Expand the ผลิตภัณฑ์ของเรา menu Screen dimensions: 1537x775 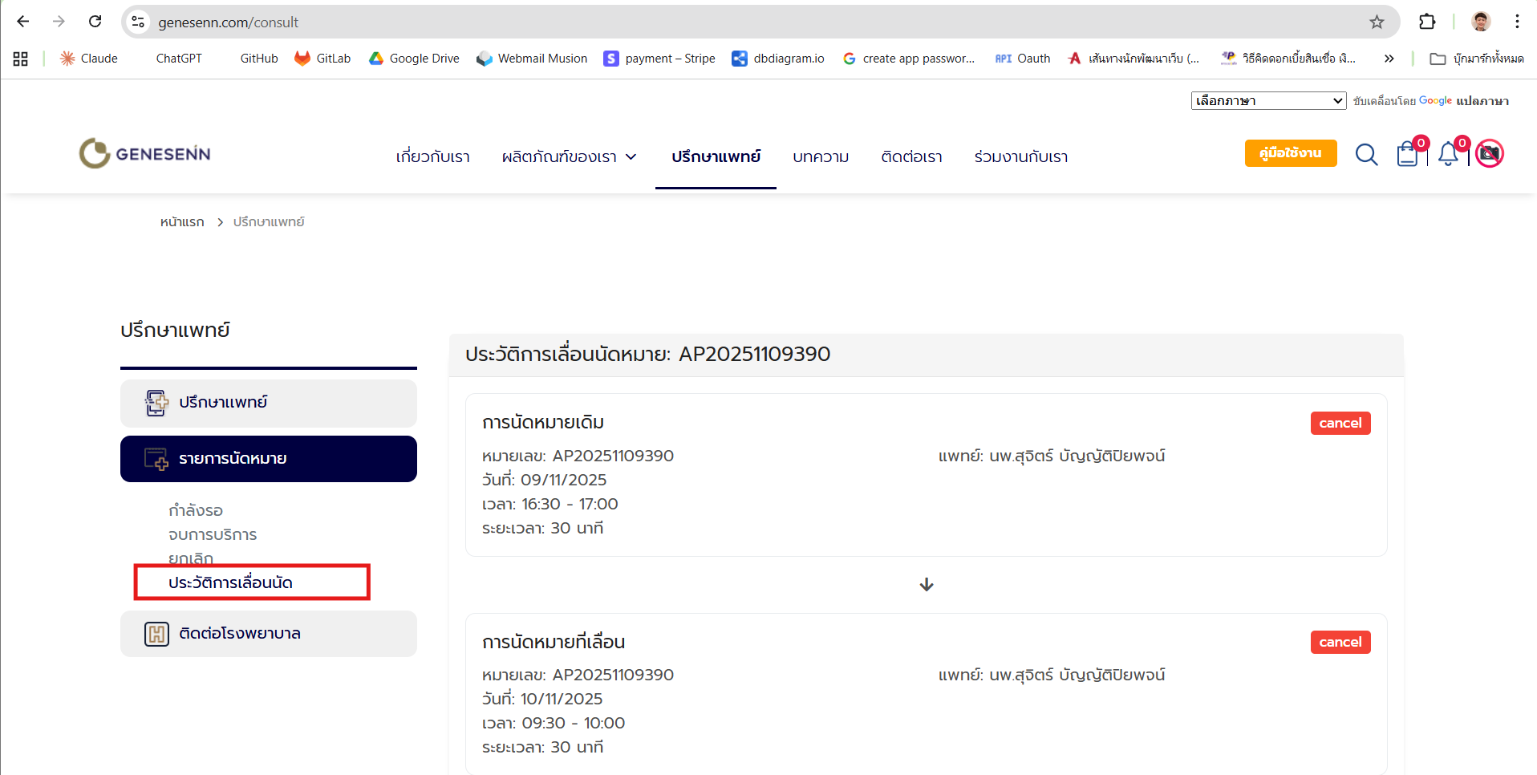pyautogui.click(x=568, y=156)
